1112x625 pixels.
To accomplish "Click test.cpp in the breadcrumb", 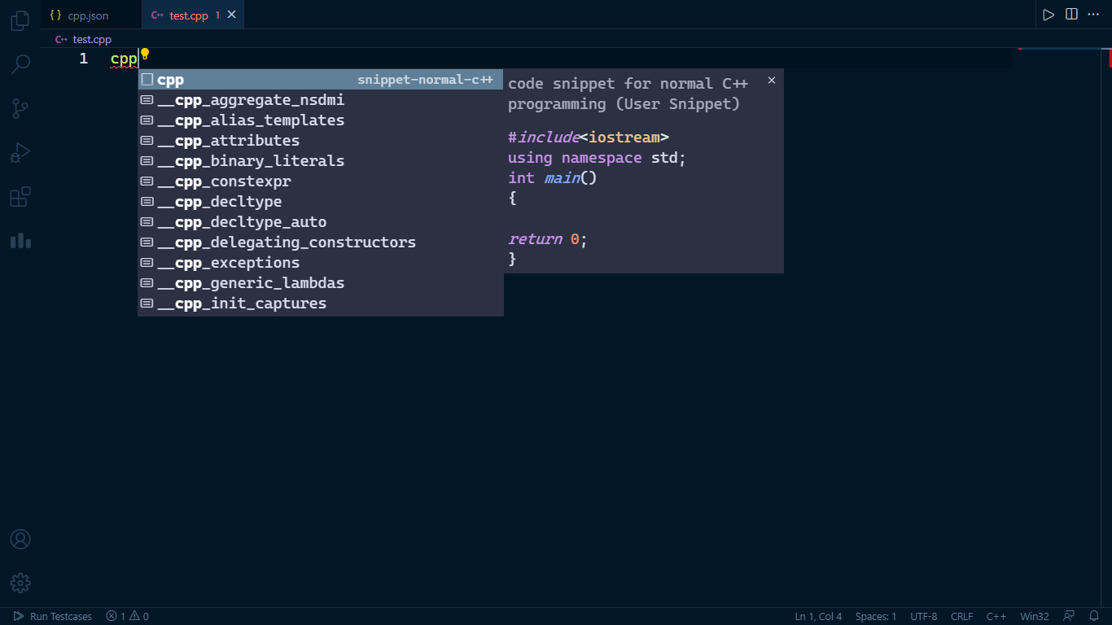I will [92, 39].
